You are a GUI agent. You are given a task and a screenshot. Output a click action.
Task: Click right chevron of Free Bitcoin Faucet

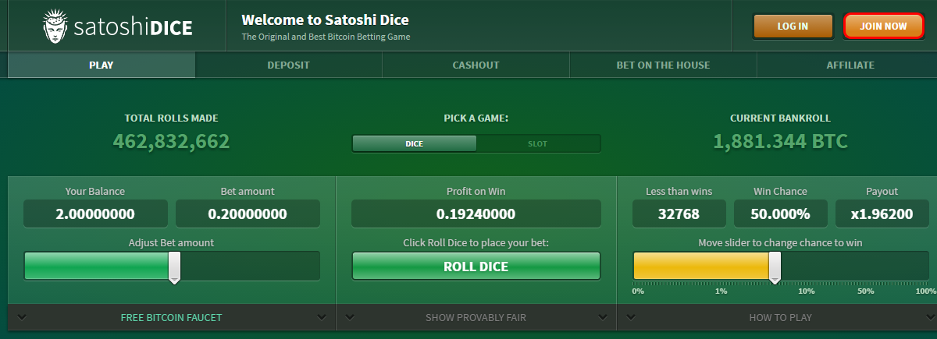coord(322,317)
